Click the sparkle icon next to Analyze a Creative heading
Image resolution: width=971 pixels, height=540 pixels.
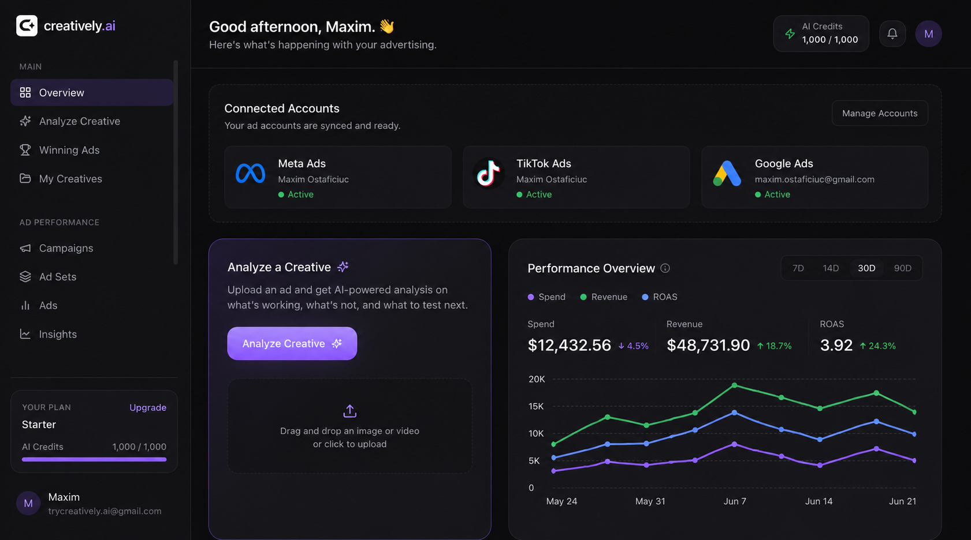point(343,267)
